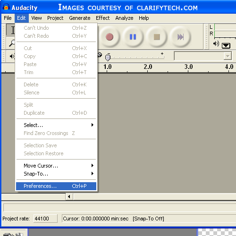Click the Can't Undo menu entry
The width and height of the screenshot is (236, 236).
[x=56, y=28]
